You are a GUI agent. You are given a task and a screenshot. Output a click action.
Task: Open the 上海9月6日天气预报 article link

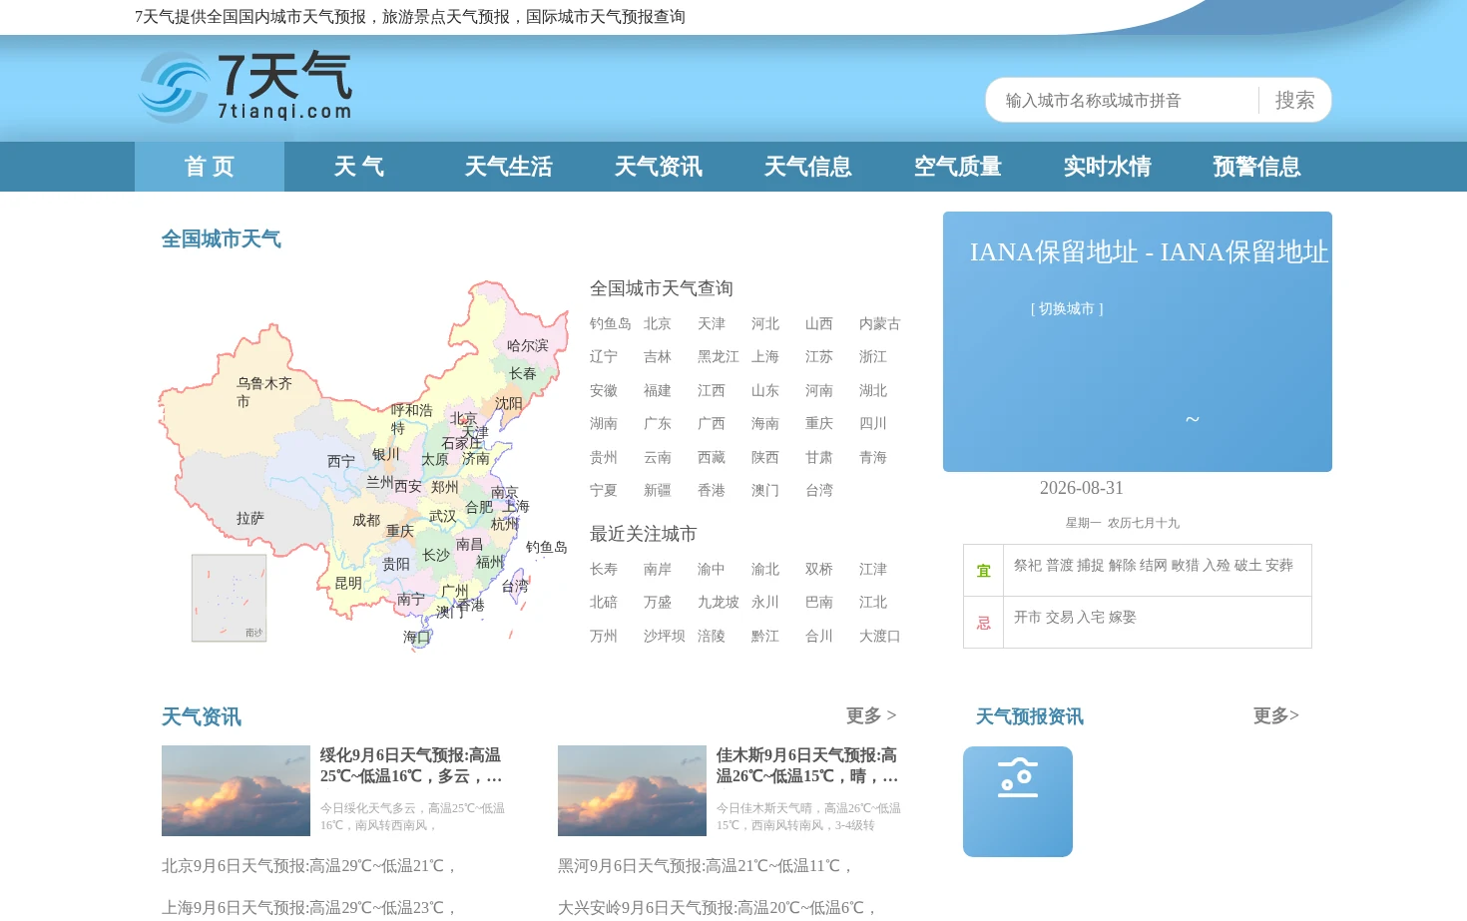click(x=309, y=907)
